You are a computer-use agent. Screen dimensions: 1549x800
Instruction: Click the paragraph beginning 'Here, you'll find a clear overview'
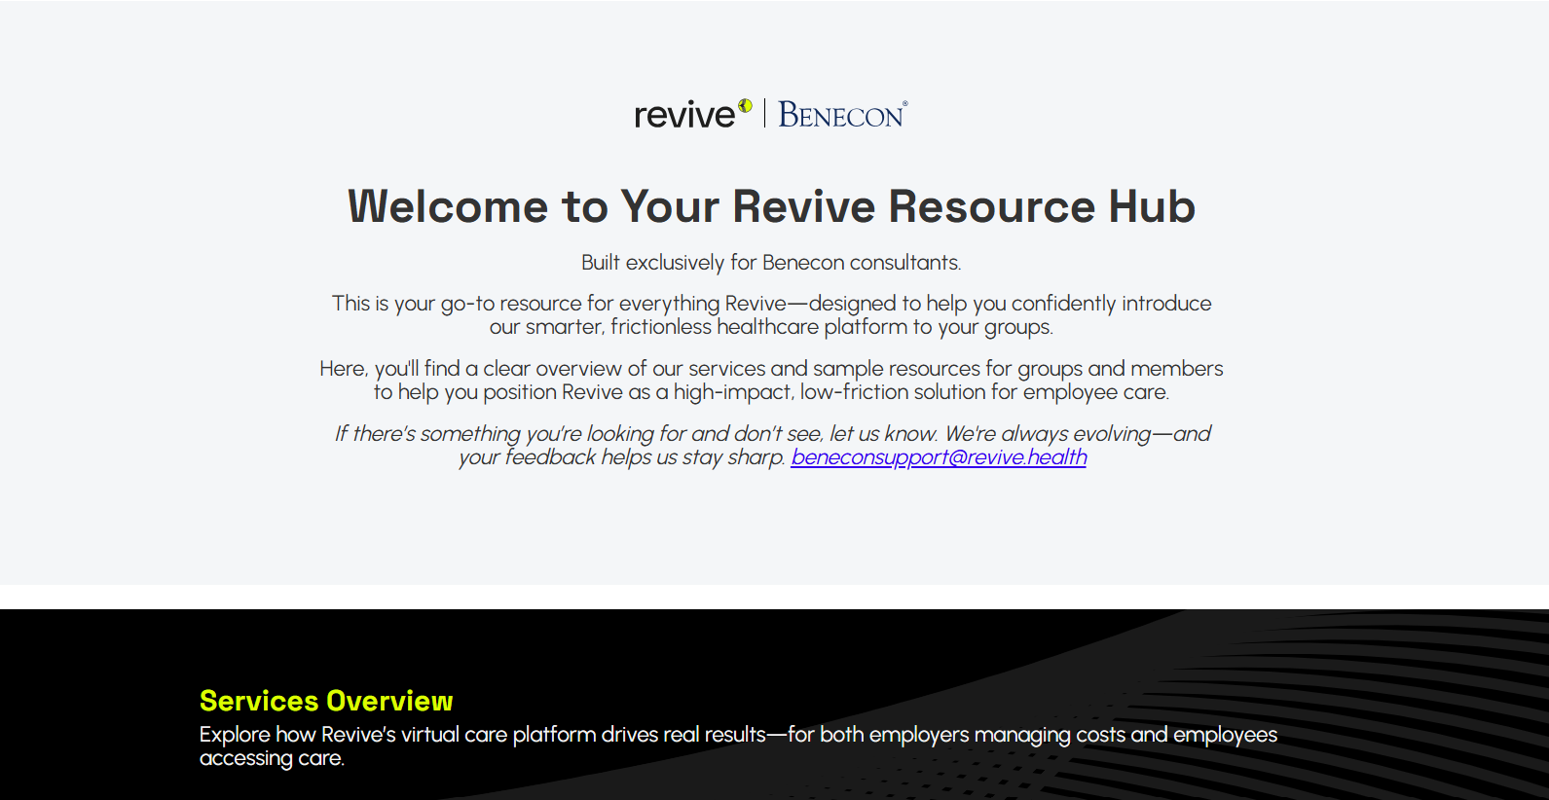(x=771, y=381)
